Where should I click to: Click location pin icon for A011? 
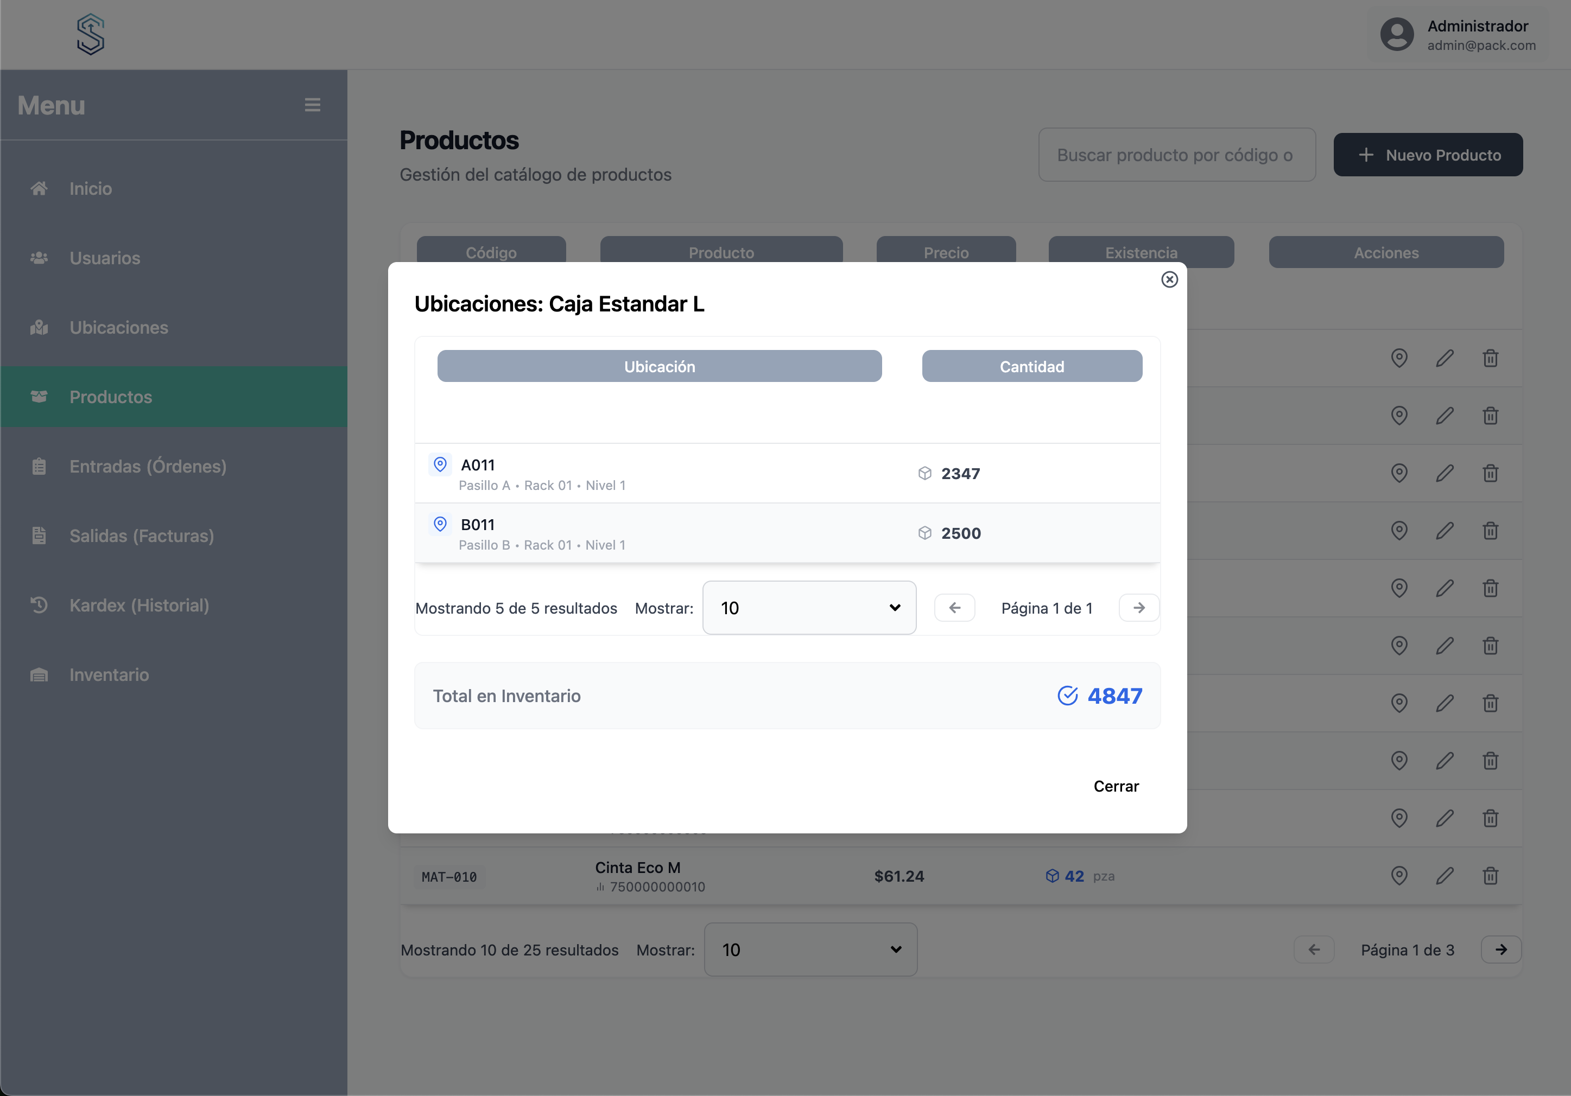tap(440, 464)
